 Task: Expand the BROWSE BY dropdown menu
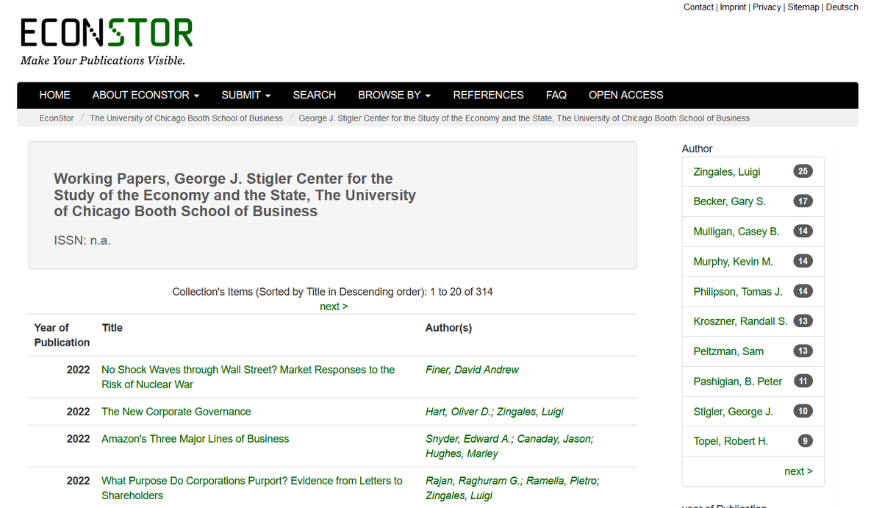pos(394,95)
